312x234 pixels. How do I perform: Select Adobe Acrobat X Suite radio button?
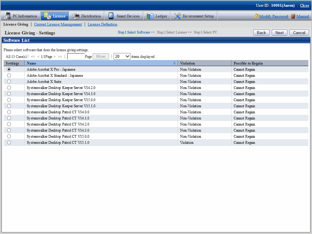tap(9, 82)
